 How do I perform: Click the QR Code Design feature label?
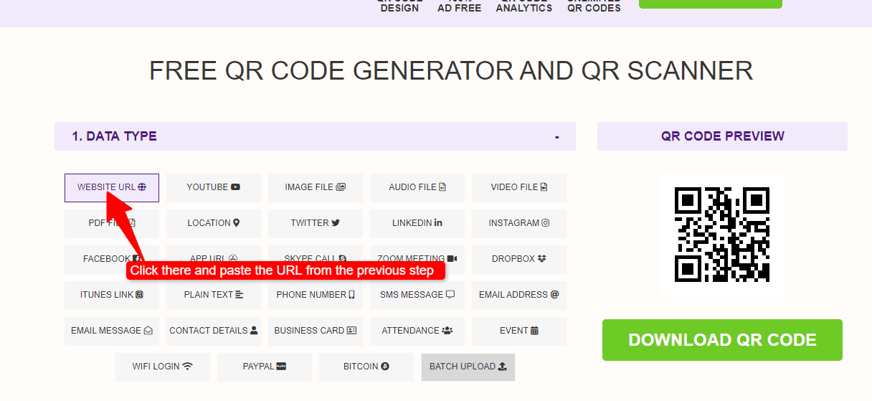pyautogui.click(x=399, y=6)
